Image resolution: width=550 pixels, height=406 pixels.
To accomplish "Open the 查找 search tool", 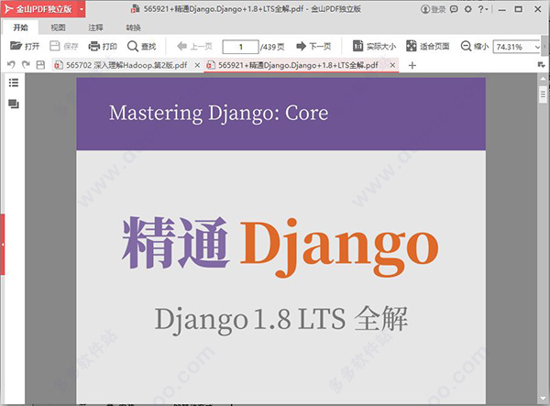I will coord(142,46).
